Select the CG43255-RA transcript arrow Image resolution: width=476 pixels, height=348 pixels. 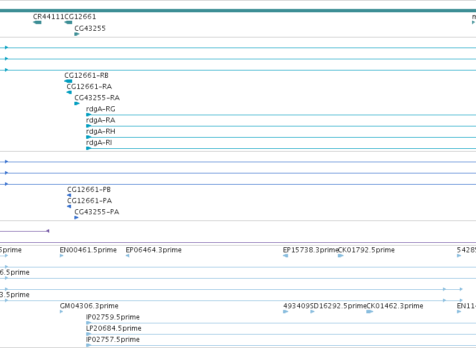coord(77,104)
